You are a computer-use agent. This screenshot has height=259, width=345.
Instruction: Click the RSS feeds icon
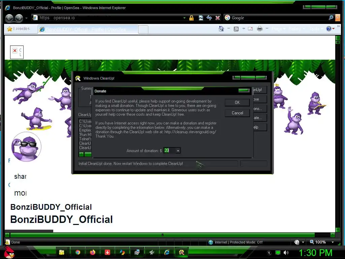coord(236,29)
